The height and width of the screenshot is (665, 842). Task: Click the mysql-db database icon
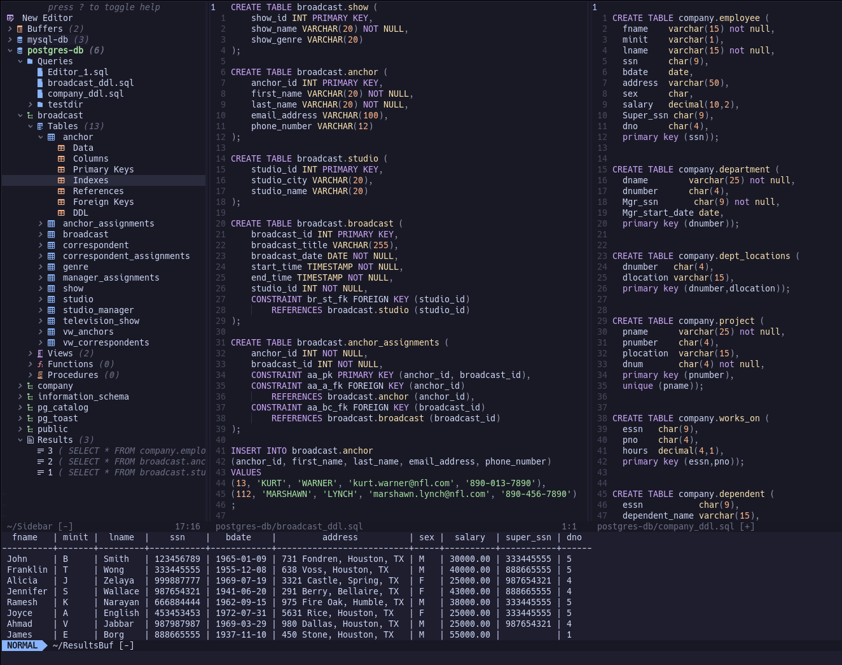(x=20, y=39)
